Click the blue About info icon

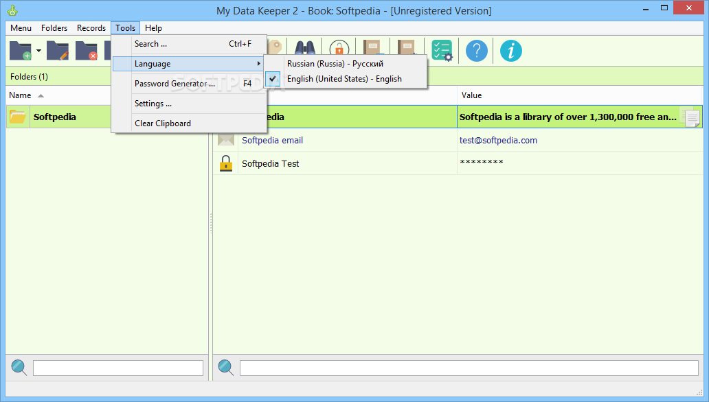tap(511, 51)
